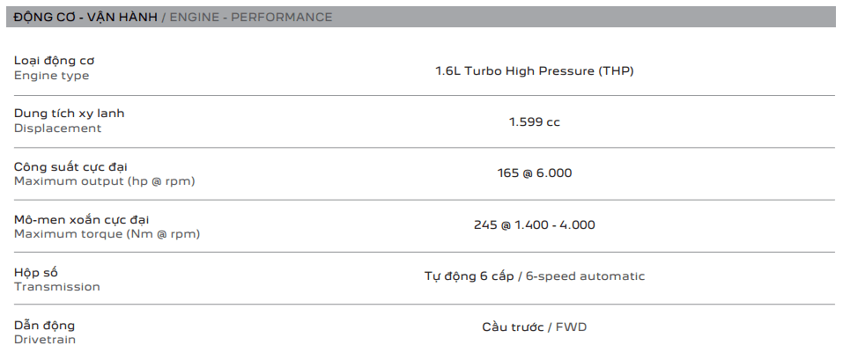This screenshot has height=353, width=843.
Task: Select the Dung tích xy lanh label
Action: click(x=69, y=114)
